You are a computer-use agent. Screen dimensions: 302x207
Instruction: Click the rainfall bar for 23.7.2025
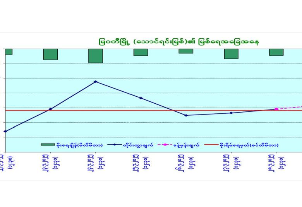pyautogui.click(x=50, y=54)
